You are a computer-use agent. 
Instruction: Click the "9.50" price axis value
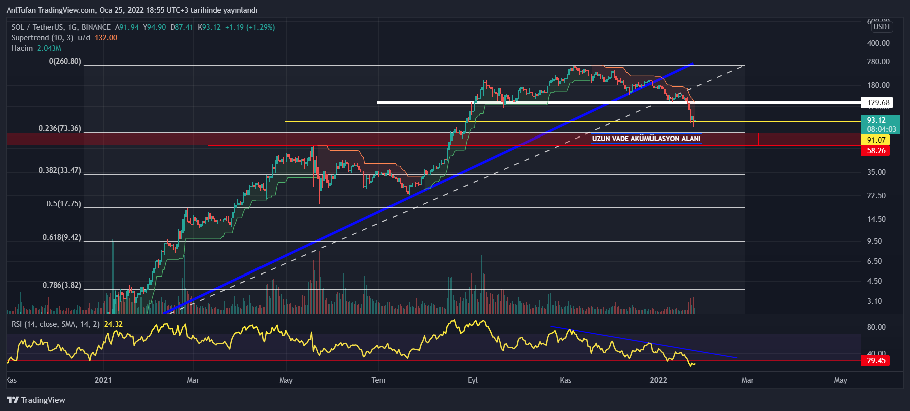coord(874,241)
